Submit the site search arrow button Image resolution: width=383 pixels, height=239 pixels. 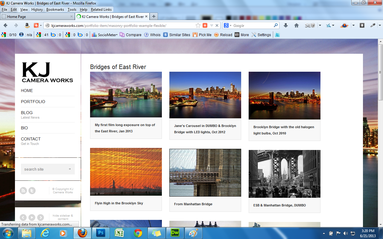coord(70,169)
